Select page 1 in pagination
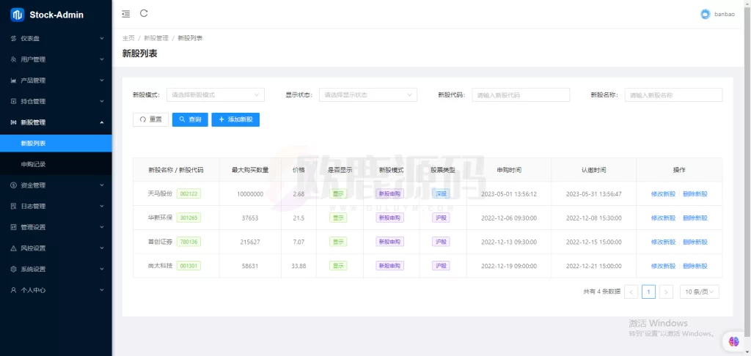The height and width of the screenshot is (356, 751). [x=648, y=292]
